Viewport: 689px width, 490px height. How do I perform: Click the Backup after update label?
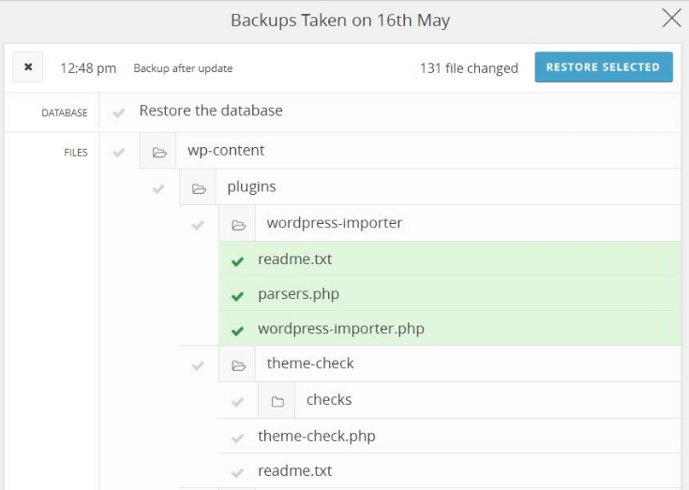pos(183,68)
